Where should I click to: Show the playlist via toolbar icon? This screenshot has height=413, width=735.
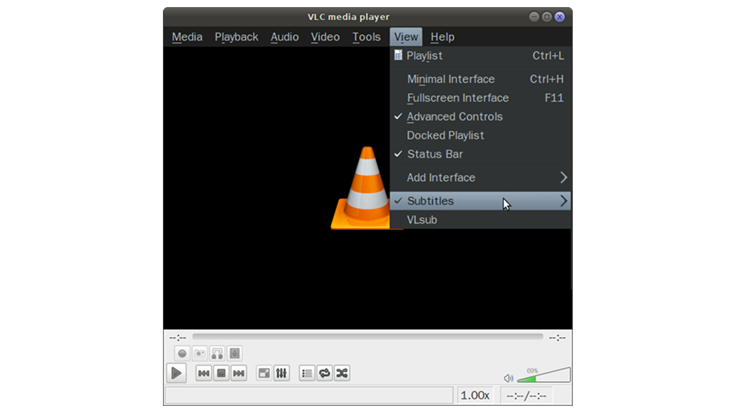click(307, 373)
